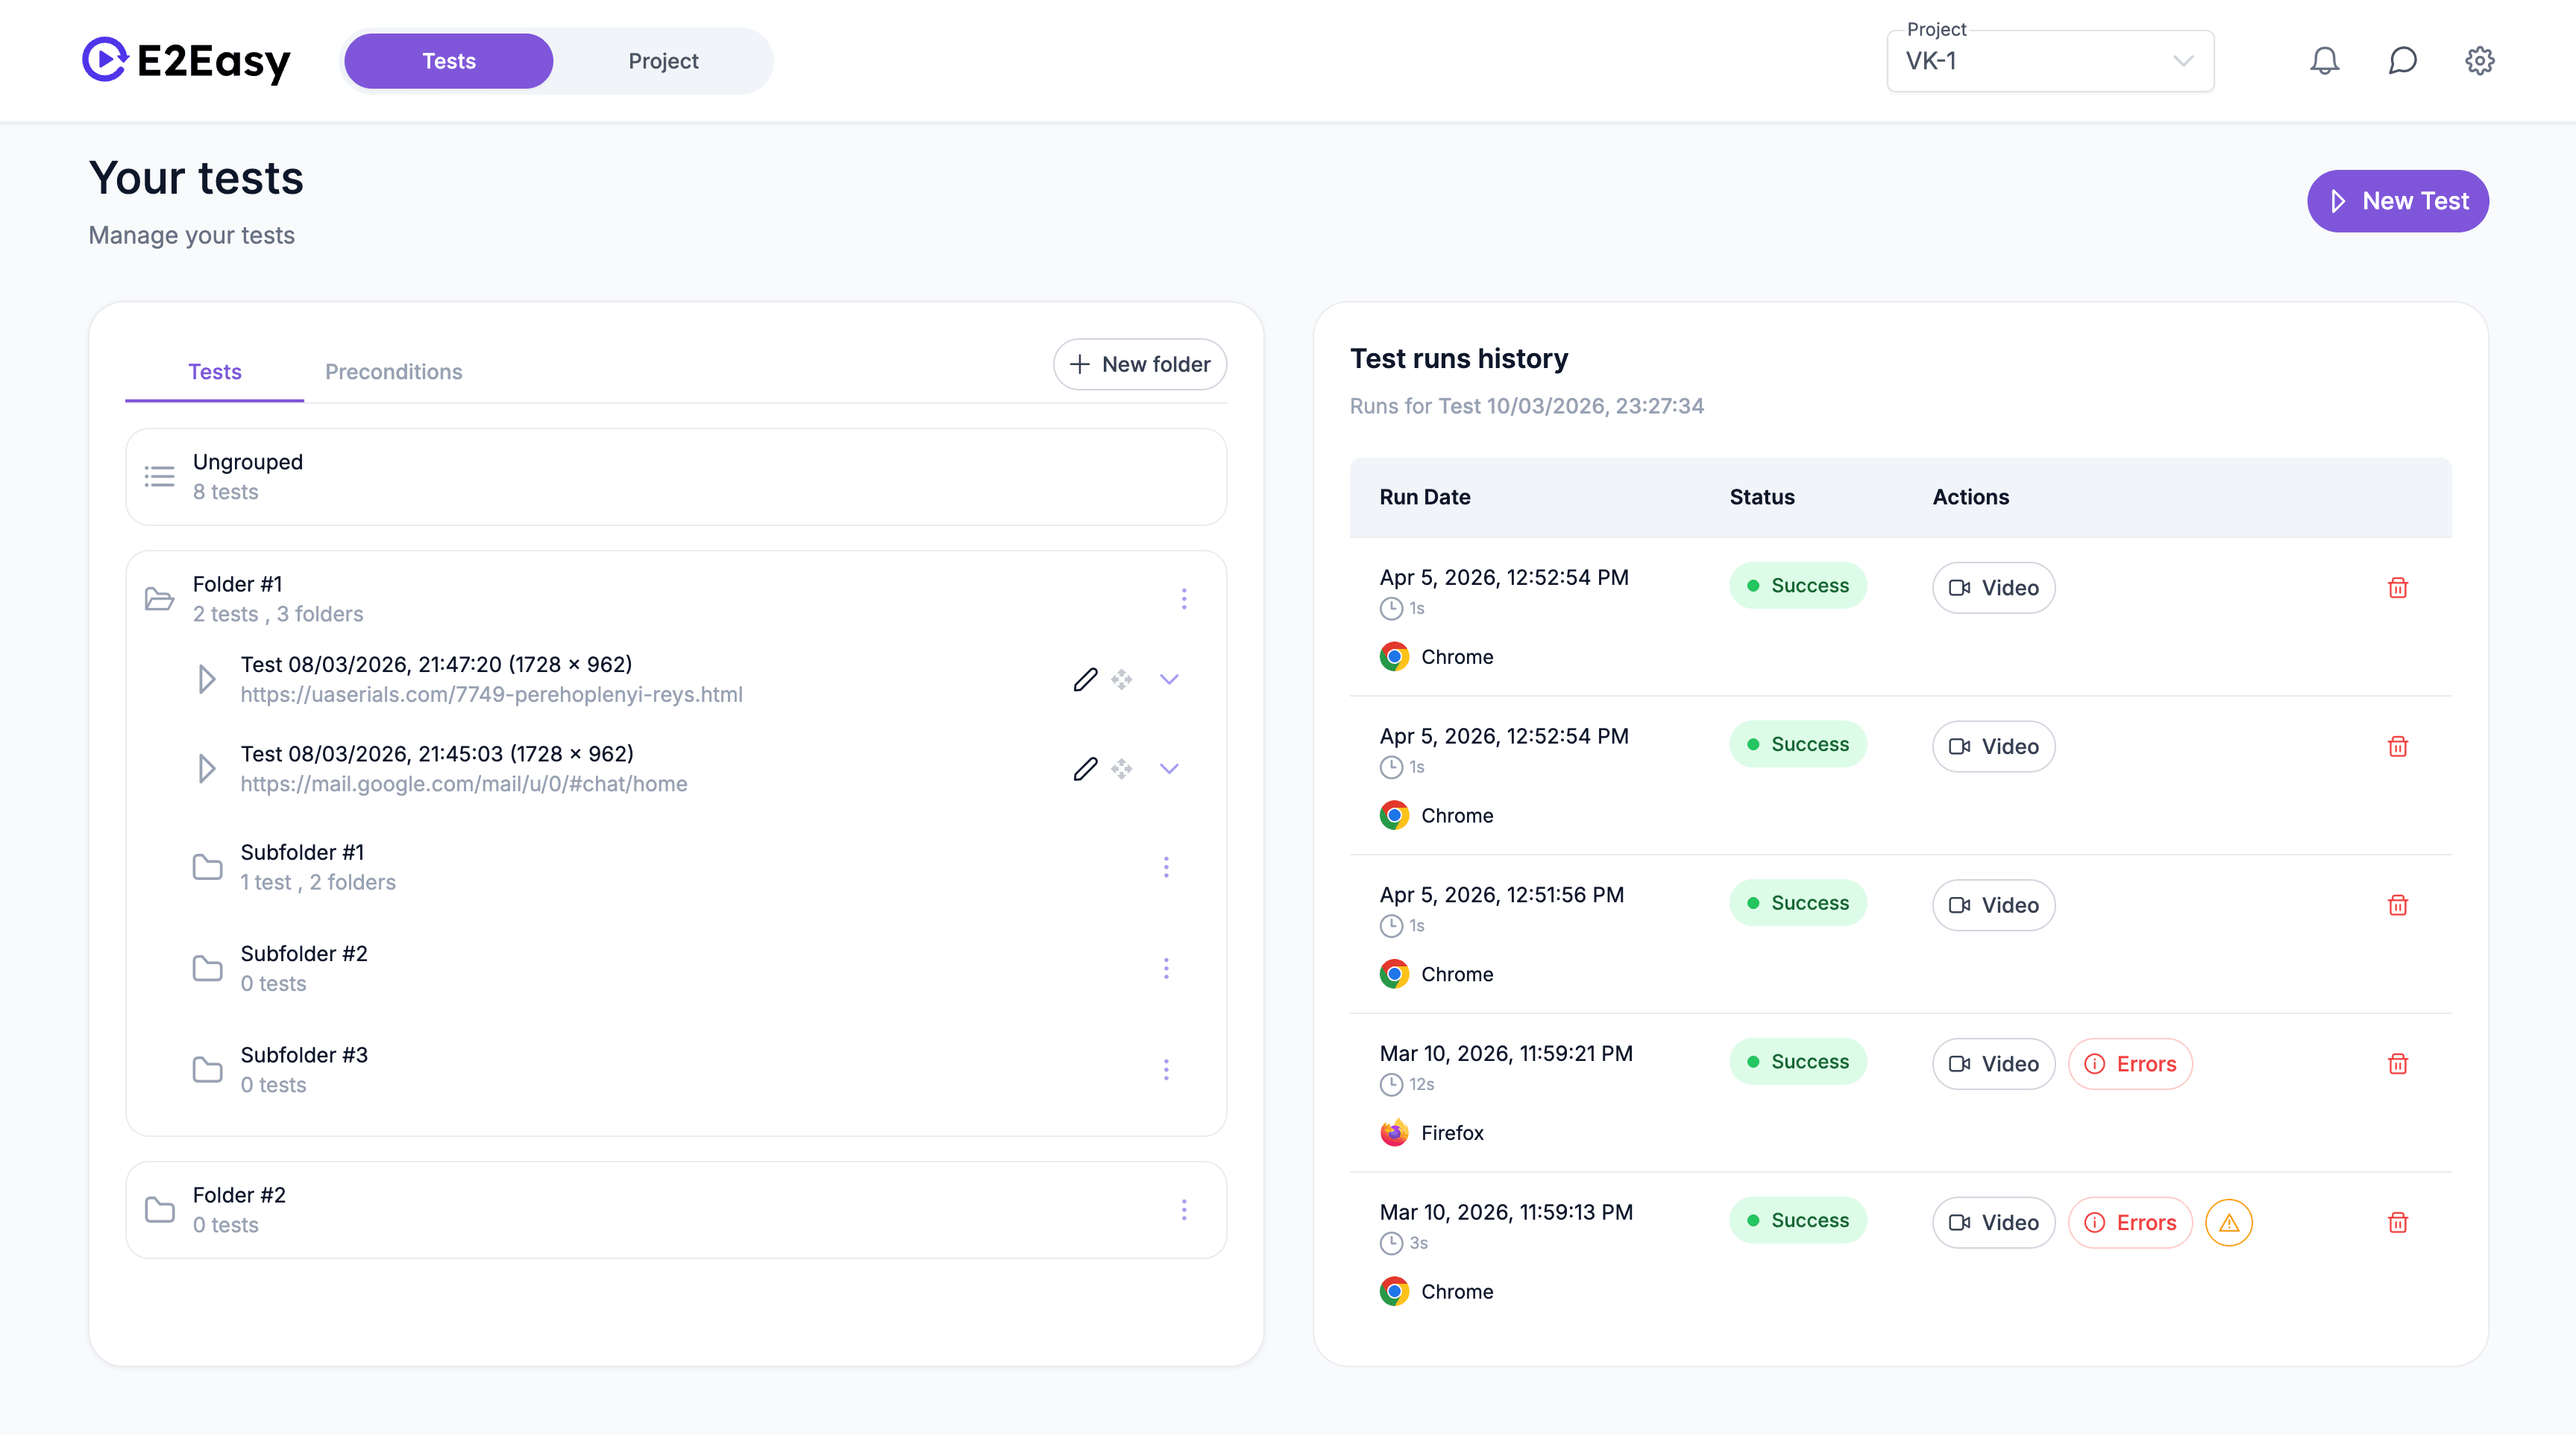The height and width of the screenshot is (1435, 2576).
Task: Click the New Test button
Action: [2397, 201]
